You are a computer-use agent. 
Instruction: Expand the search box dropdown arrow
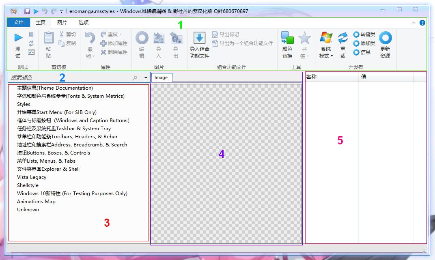coord(146,78)
